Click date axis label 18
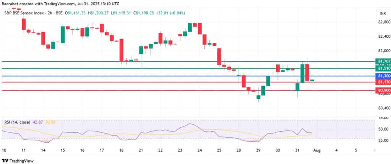Image resolution: width=391 pixels, height=164 pixels. pyautogui.click(x=121, y=150)
